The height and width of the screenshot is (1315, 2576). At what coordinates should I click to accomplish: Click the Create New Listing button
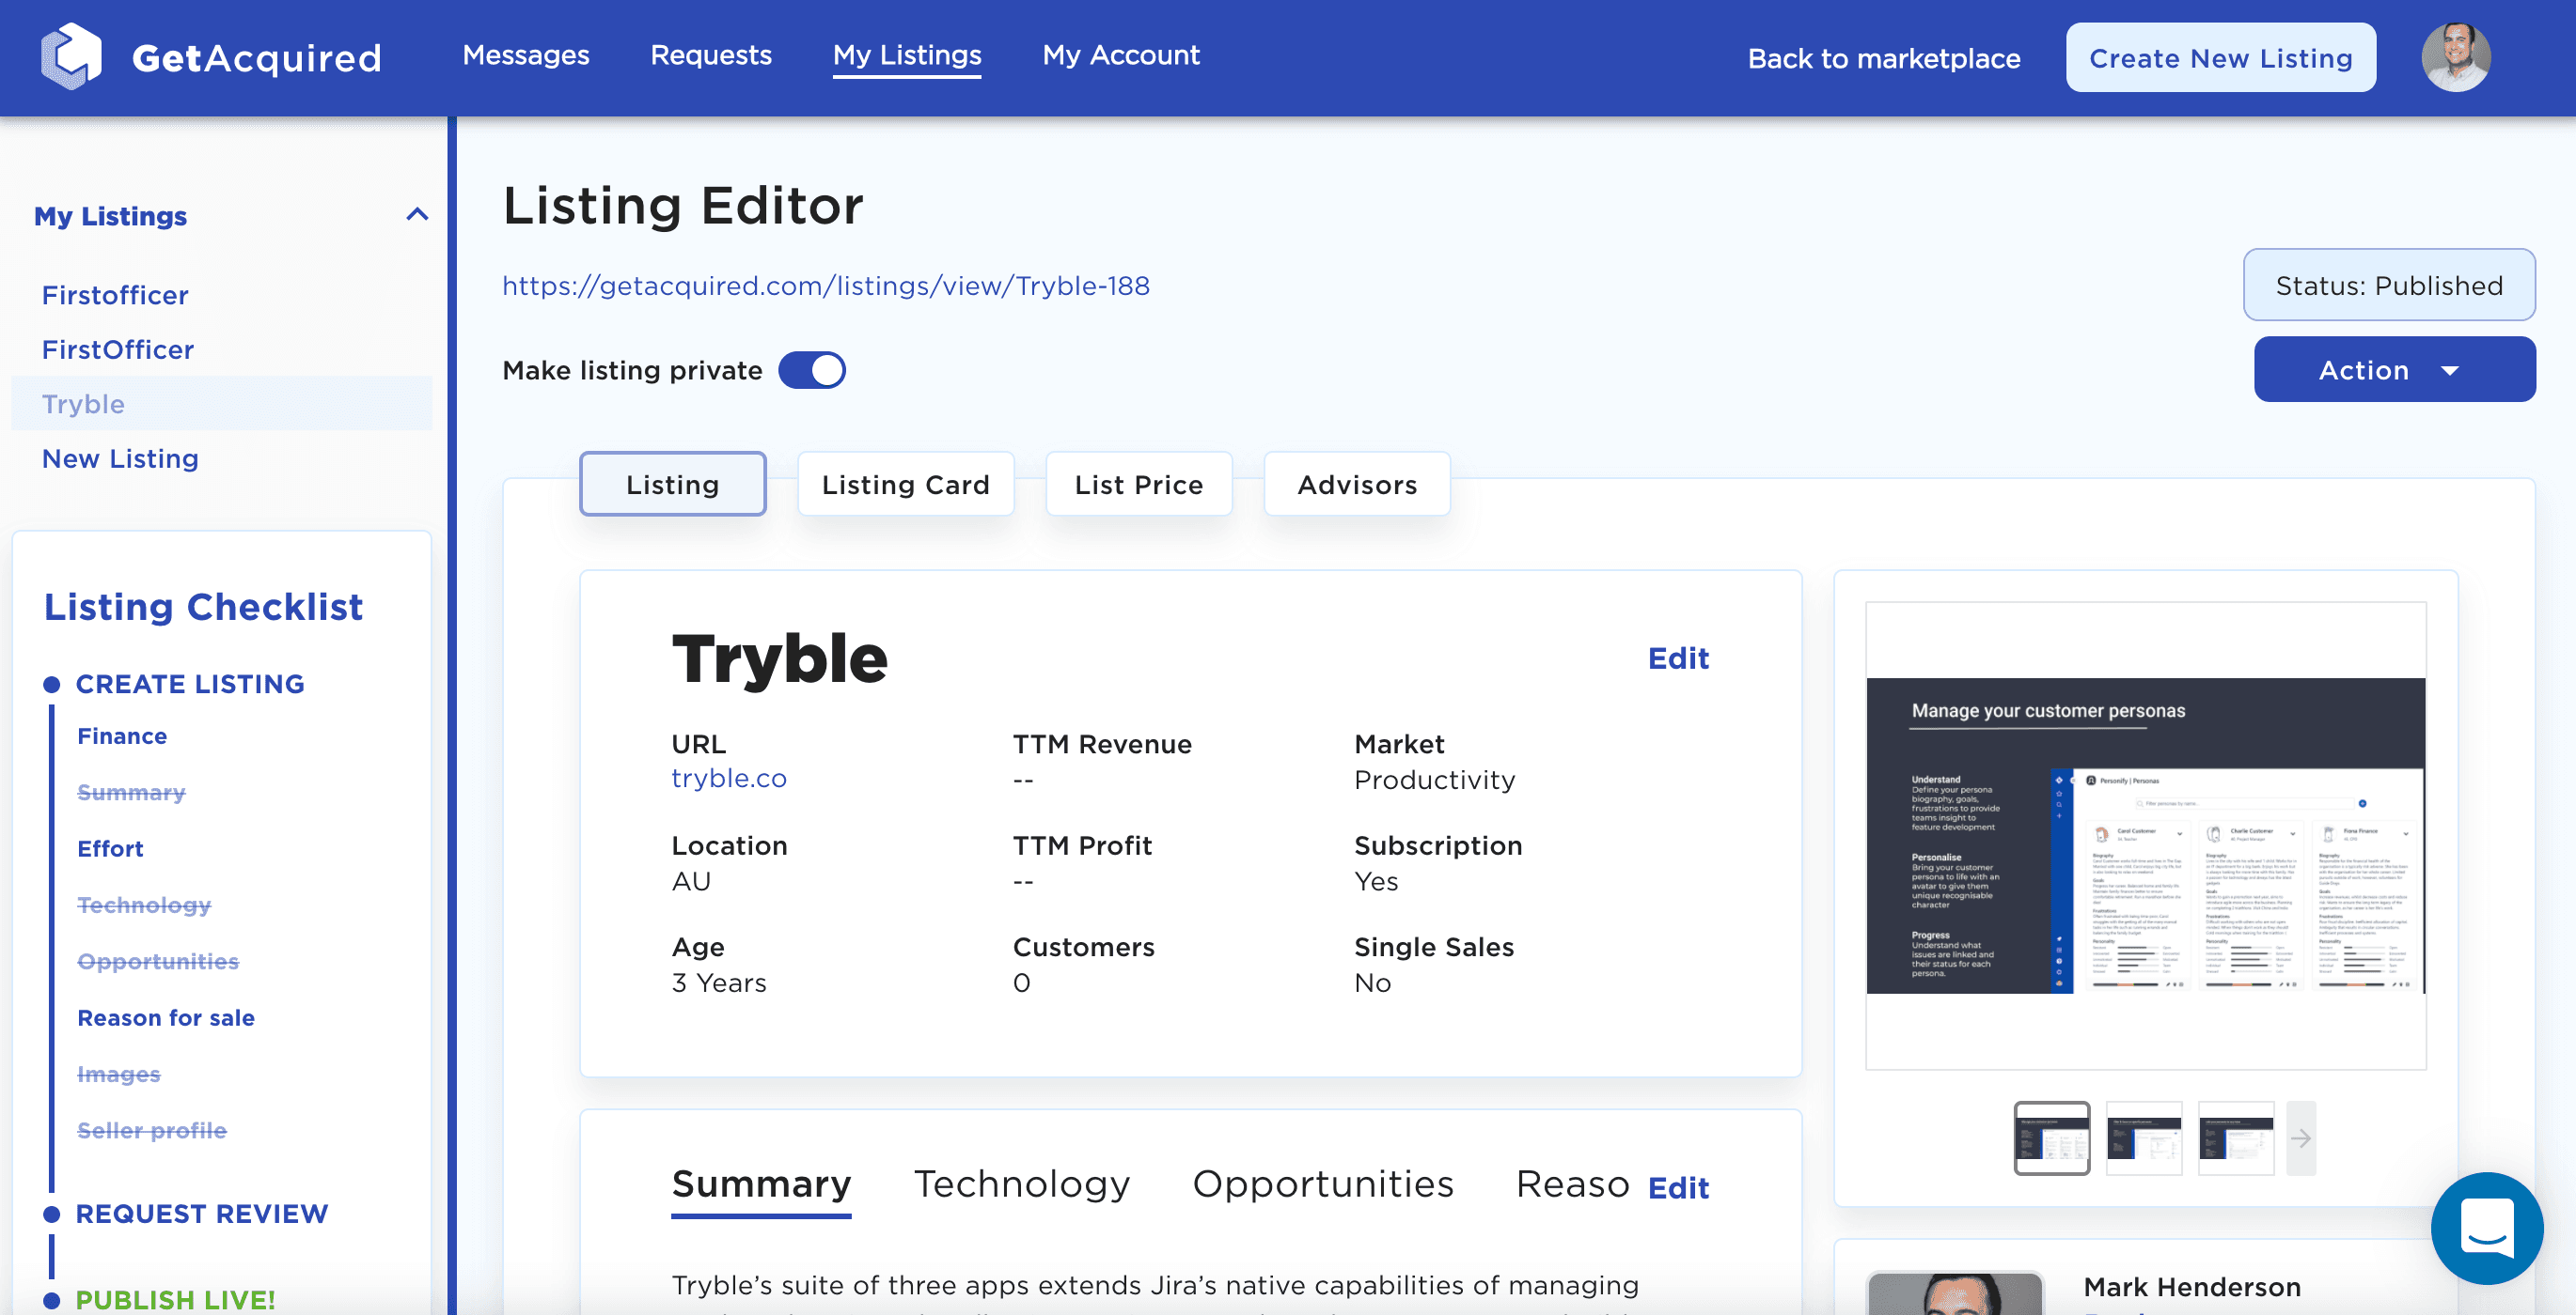tap(2220, 58)
